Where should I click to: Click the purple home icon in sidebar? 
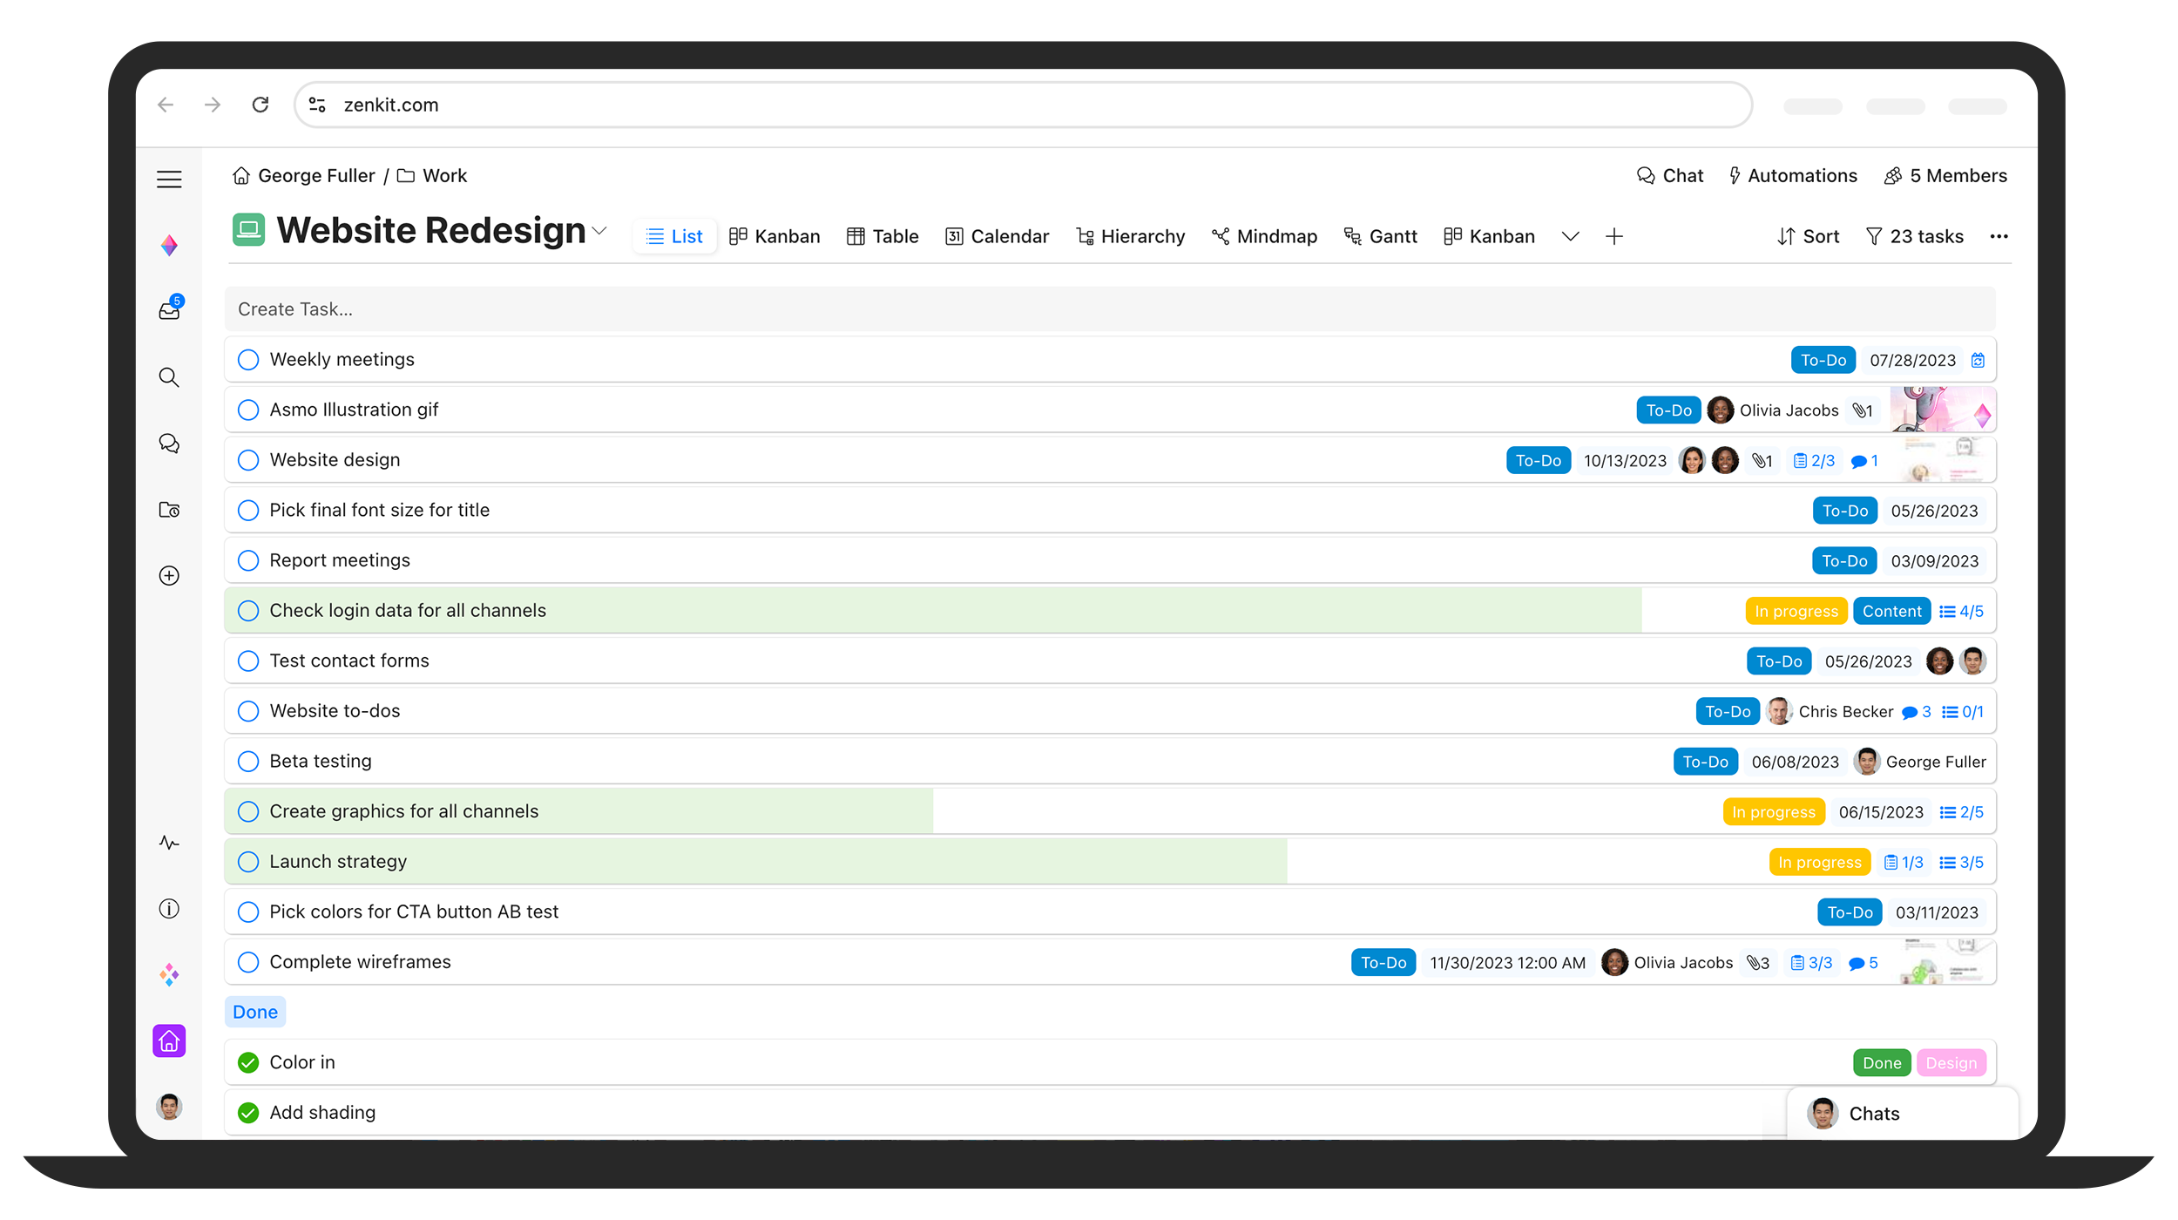[x=169, y=1040]
